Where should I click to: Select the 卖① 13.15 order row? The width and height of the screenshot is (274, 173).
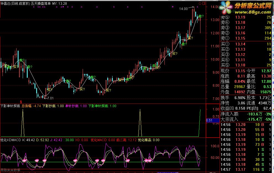coord(246,38)
